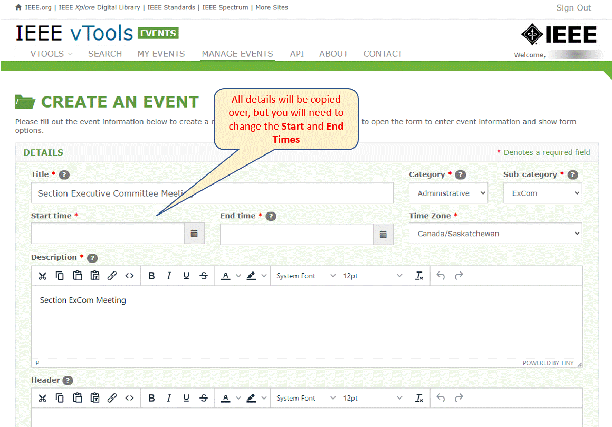Open source code view in Header toolbar

click(130, 398)
